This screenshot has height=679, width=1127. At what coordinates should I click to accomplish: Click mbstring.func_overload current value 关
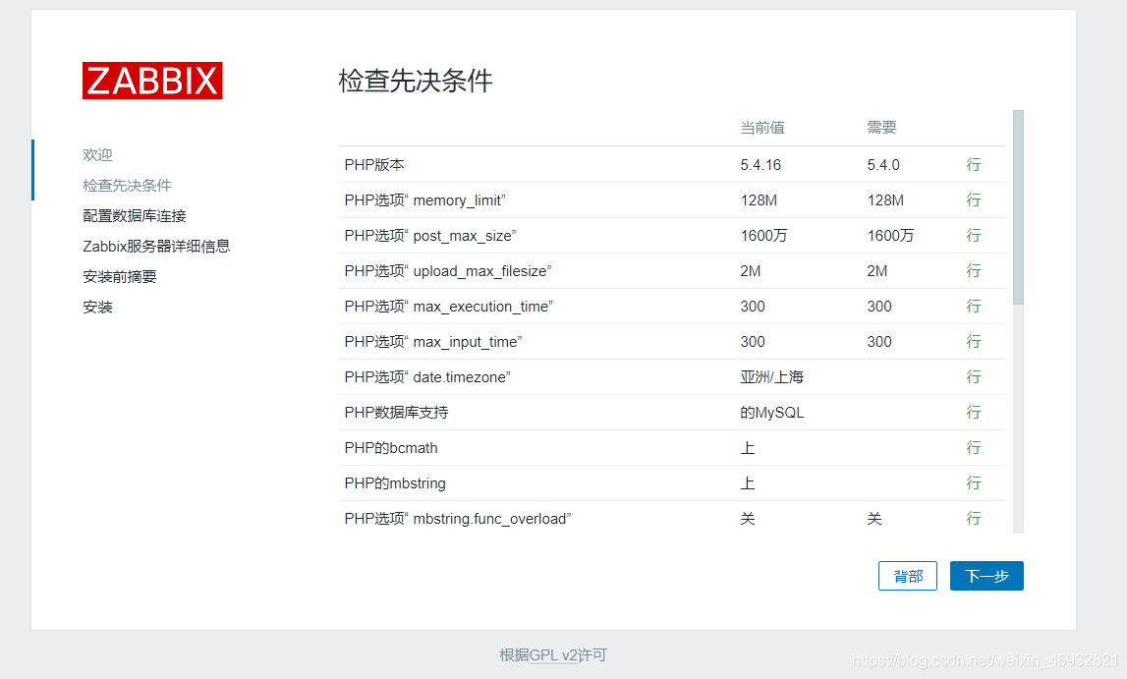click(748, 519)
